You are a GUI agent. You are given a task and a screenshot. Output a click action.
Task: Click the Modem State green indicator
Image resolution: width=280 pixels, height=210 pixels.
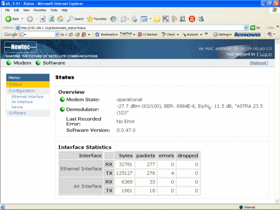tap(62, 99)
